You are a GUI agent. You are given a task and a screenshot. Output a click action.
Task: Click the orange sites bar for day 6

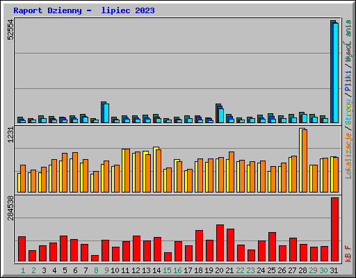[x=75, y=172]
